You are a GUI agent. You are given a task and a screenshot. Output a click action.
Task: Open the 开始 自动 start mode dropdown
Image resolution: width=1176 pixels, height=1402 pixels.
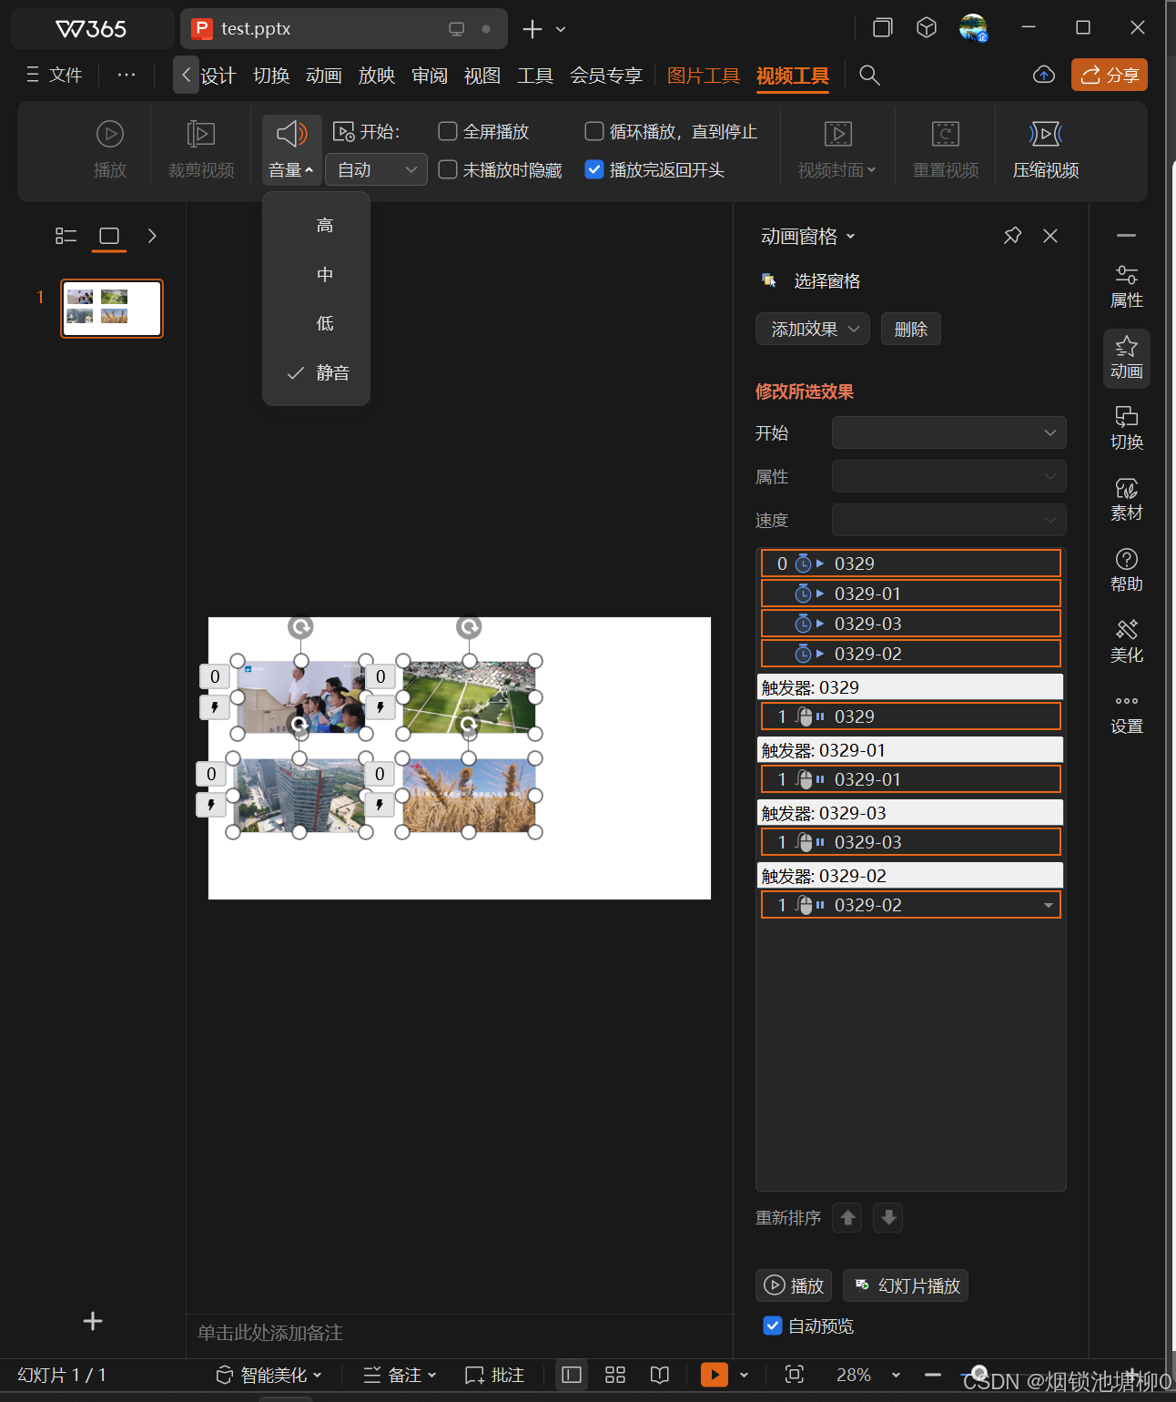pos(376,169)
